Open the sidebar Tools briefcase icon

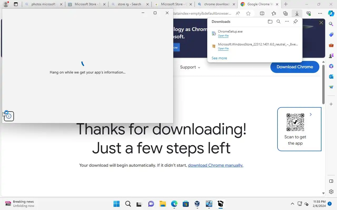tap(331, 45)
